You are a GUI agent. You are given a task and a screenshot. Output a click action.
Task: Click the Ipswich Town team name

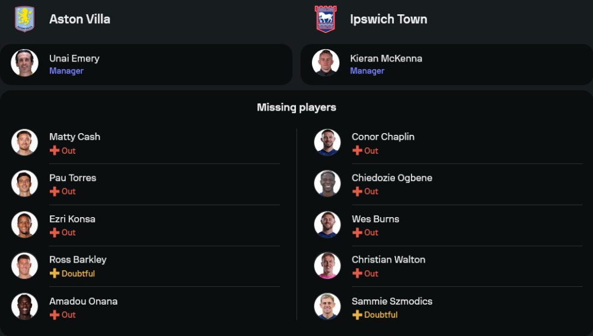pyautogui.click(x=388, y=19)
